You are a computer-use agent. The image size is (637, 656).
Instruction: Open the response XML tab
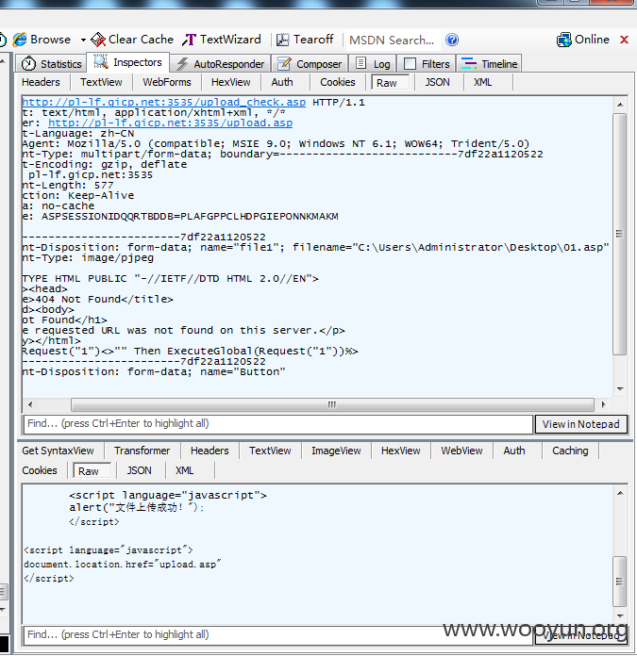[184, 470]
